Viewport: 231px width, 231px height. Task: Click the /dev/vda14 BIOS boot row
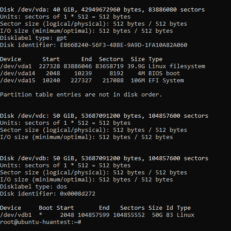coord(90,73)
